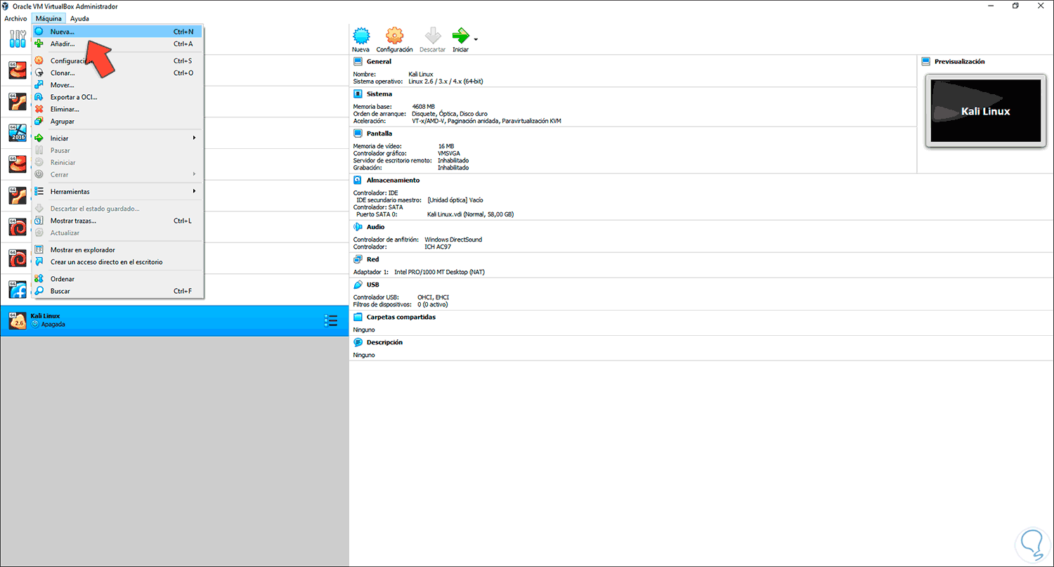The width and height of the screenshot is (1054, 567).
Task: Click the greyed Descartar toolbar icon
Action: coord(432,36)
